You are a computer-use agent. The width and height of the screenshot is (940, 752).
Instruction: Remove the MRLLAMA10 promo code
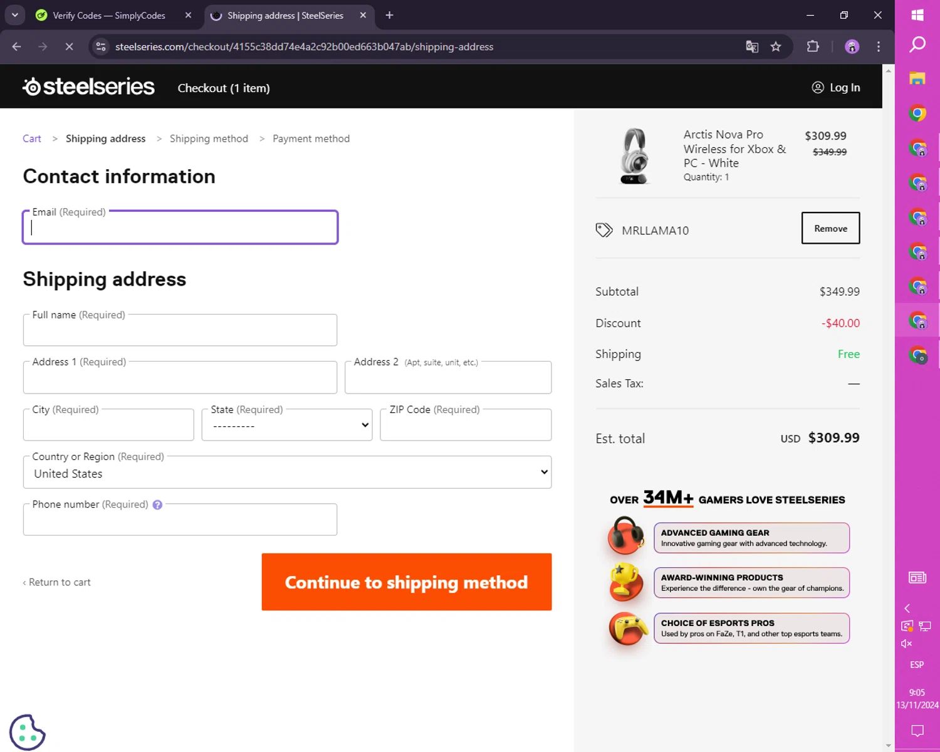click(831, 228)
